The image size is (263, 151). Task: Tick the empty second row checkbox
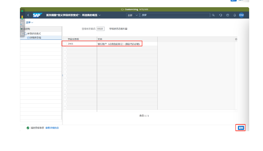tap(65, 48)
